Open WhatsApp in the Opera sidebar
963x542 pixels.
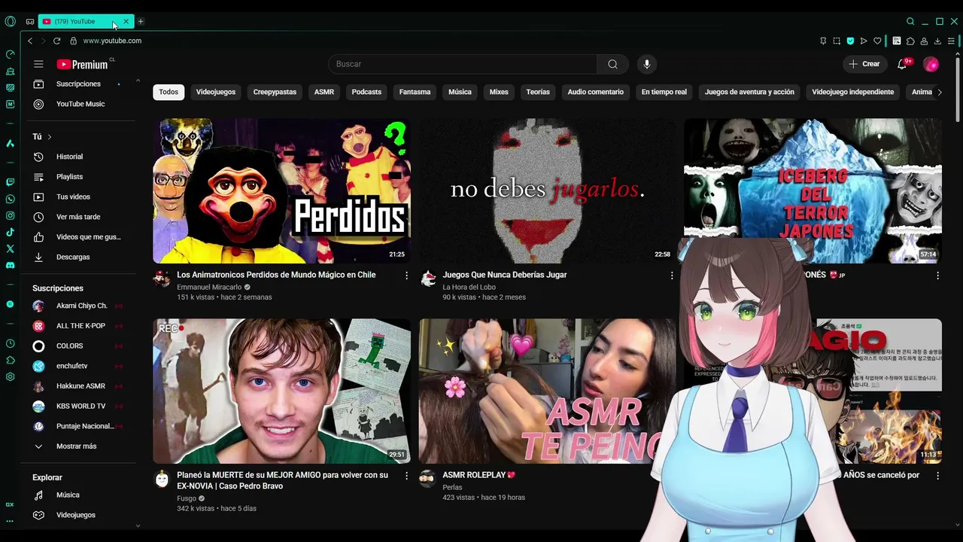pos(10,199)
